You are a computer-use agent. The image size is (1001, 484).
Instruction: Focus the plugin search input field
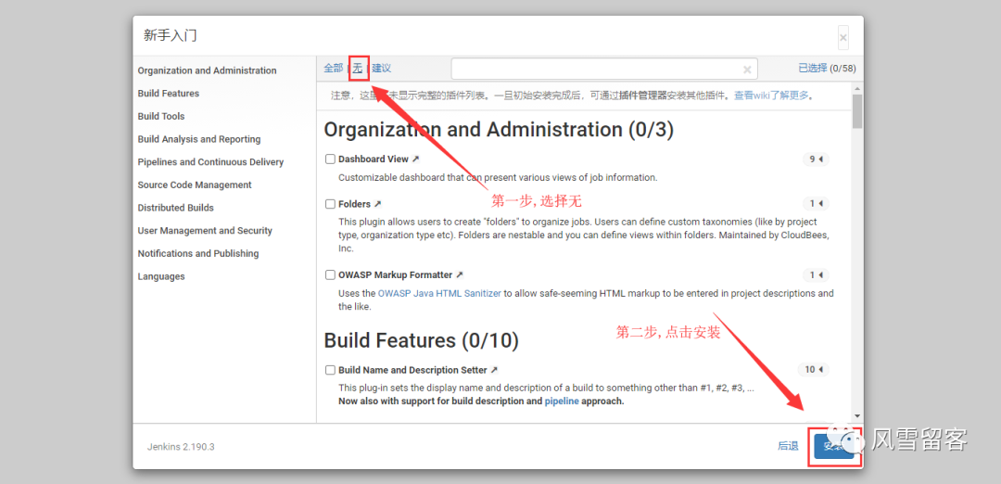tap(604, 69)
